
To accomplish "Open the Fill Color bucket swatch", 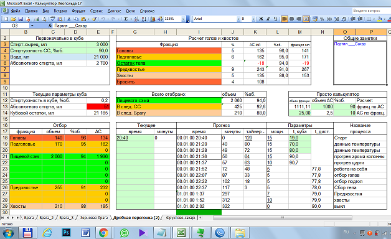I will pos(380,19).
